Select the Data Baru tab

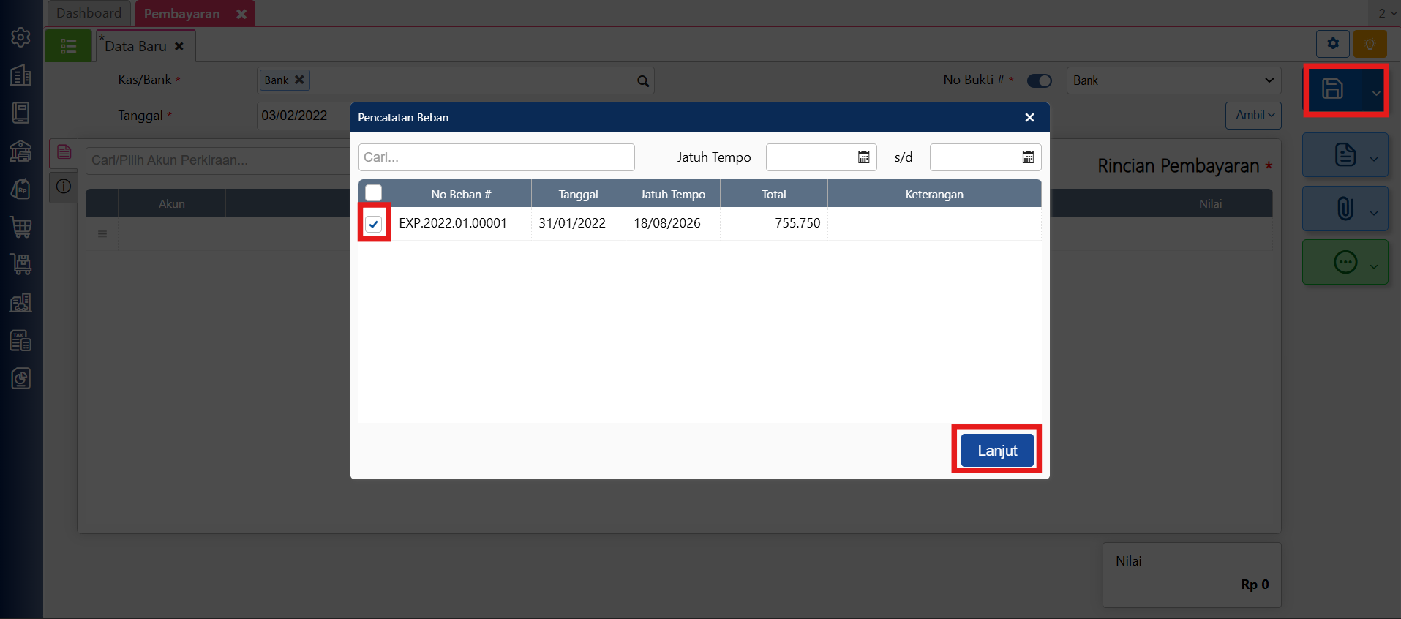coord(135,46)
